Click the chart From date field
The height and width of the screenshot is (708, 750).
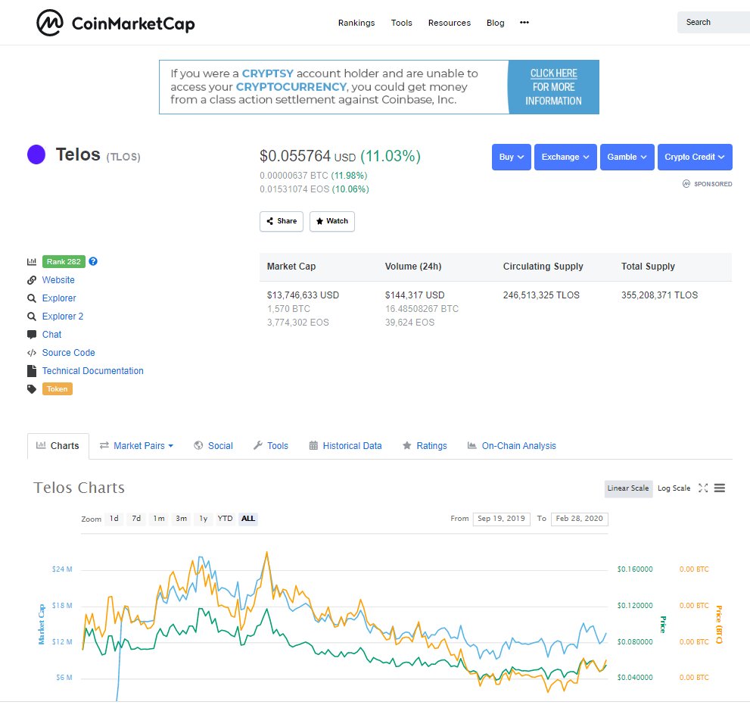501,519
